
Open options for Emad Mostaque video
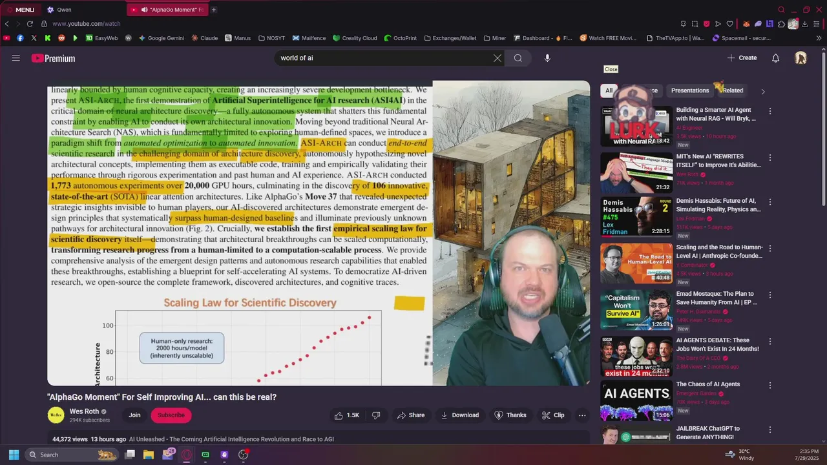(x=769, y=295)
